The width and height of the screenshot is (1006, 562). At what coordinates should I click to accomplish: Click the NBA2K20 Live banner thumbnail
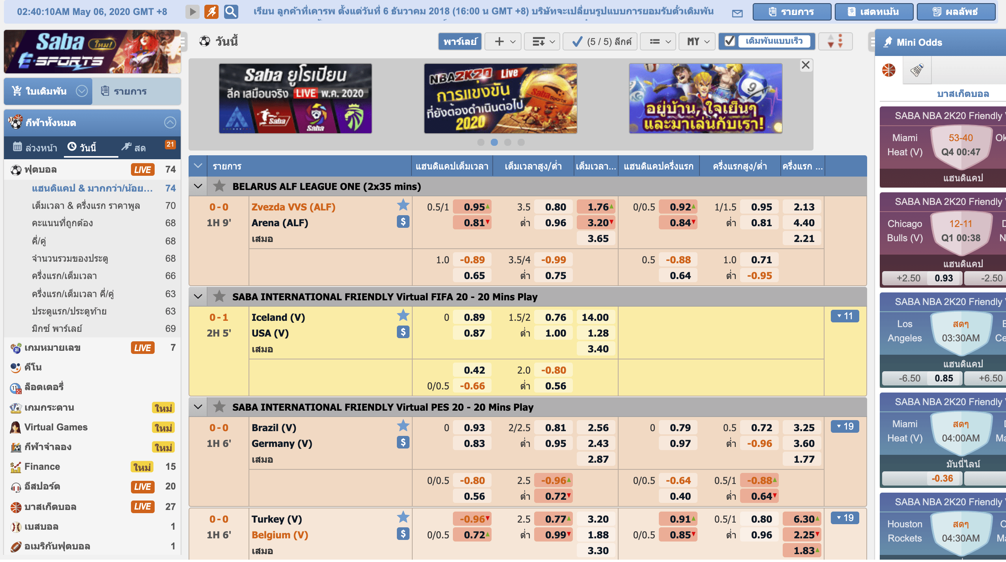500,99
